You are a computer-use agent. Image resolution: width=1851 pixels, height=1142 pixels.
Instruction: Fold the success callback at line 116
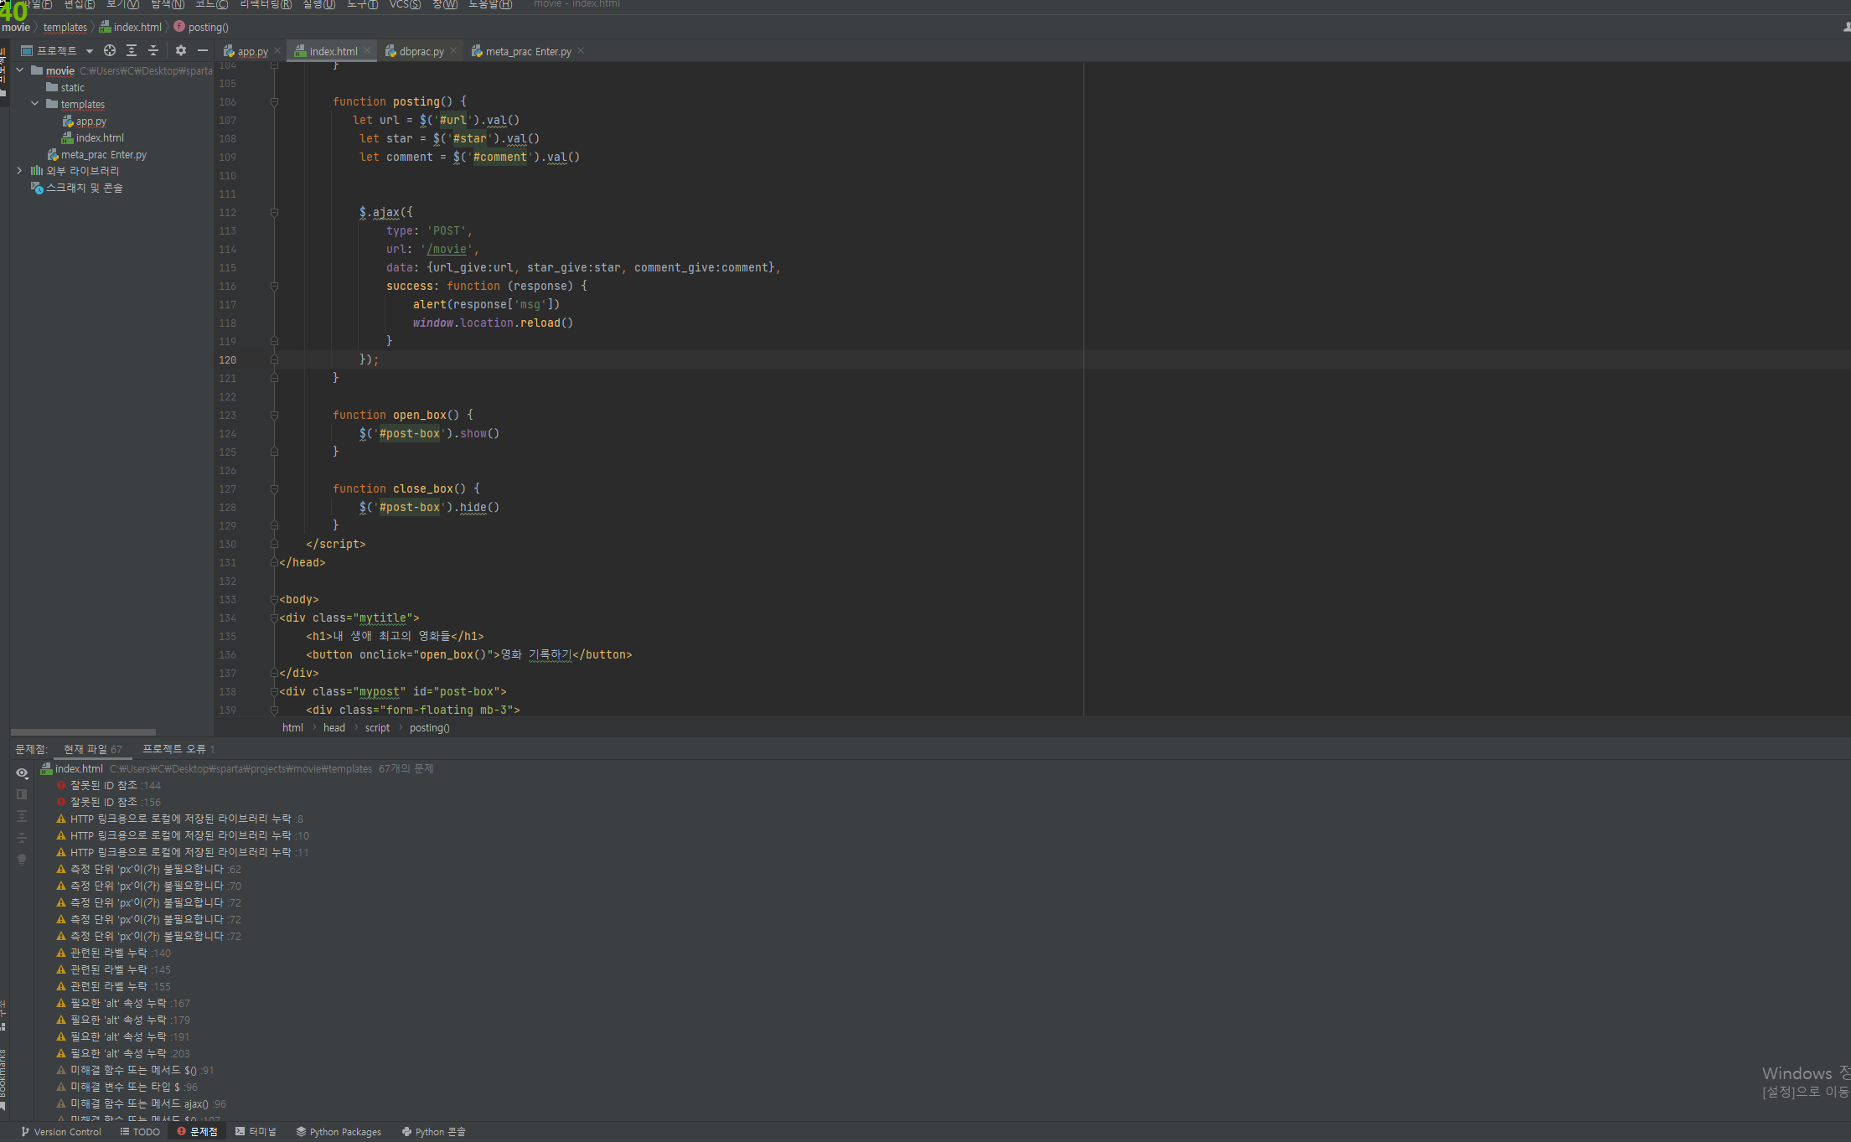[x=274, y=287]
